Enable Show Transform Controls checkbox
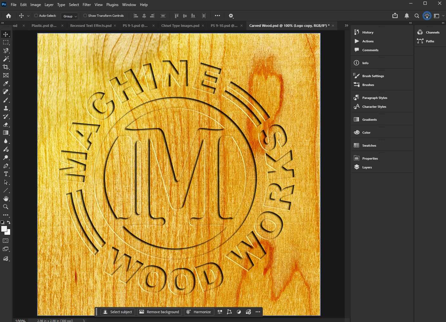 [85, 15]
